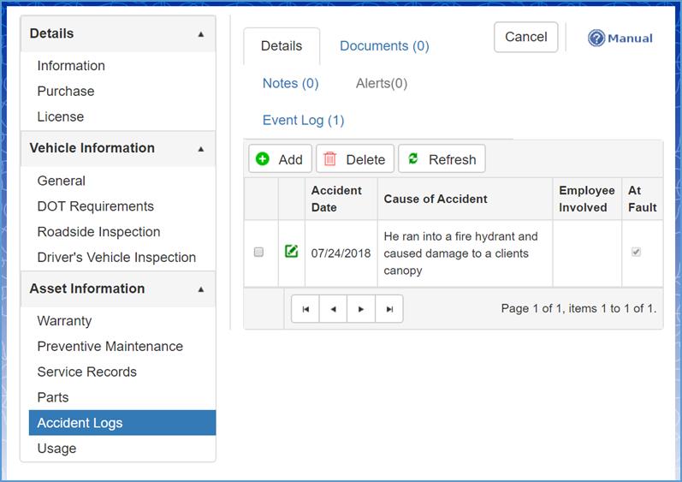Click the Delete button with trash icon

[x=355, y=159]
